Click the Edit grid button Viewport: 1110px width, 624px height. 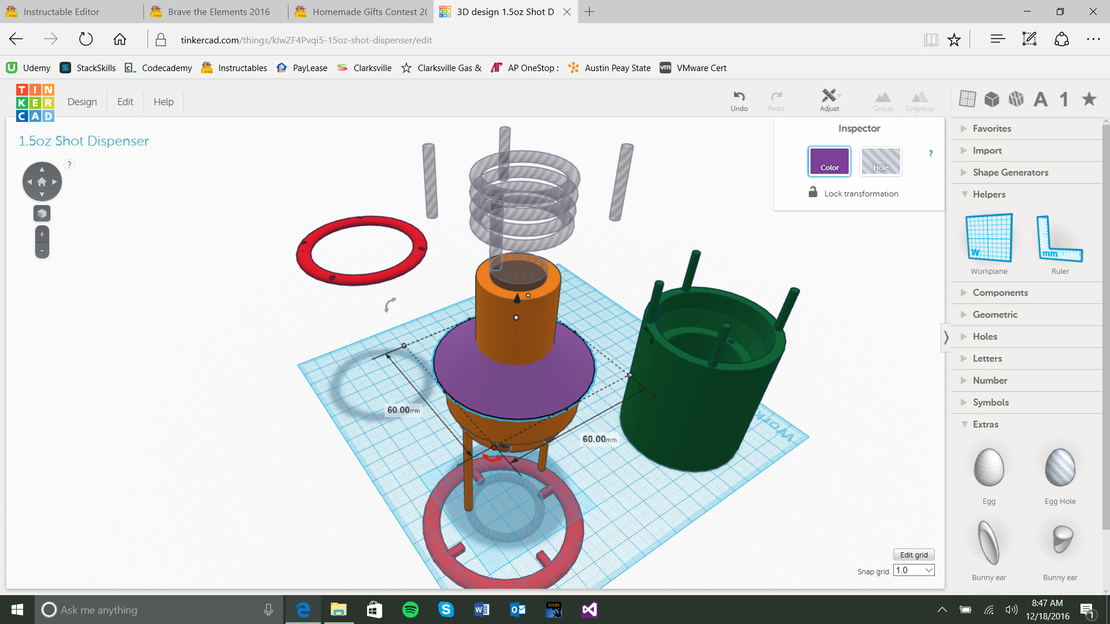point(913,555)
